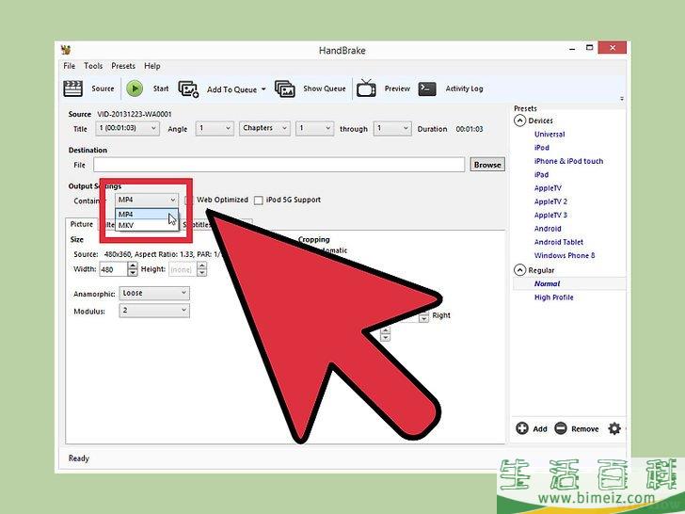Open the Anamorphic Loose dropdown
685x514 pixels.
[154, 293]
